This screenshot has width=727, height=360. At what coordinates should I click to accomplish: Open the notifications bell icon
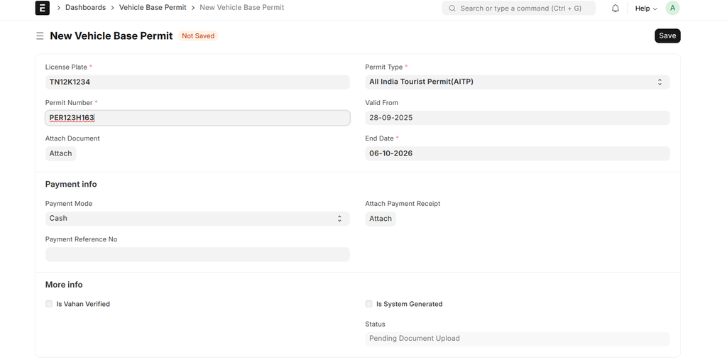pyautogui.click(x=616, y=9)
